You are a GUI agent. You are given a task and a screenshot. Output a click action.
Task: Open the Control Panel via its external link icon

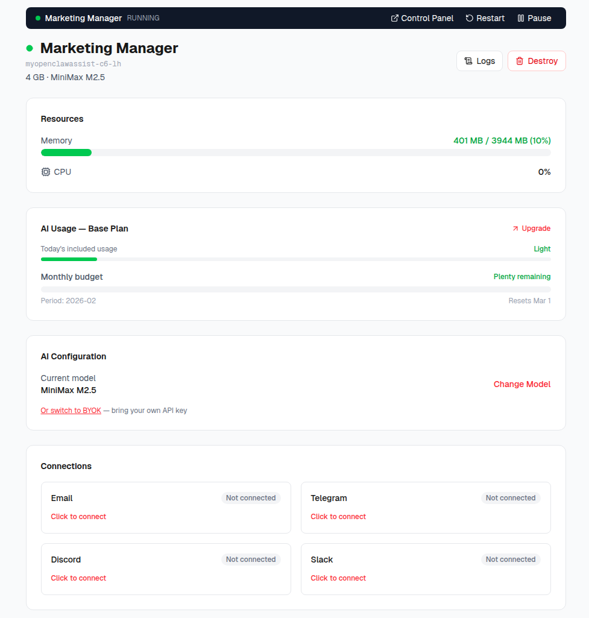(394, 18)
